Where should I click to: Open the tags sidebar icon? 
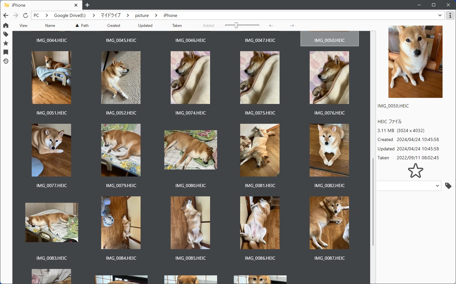6,34
